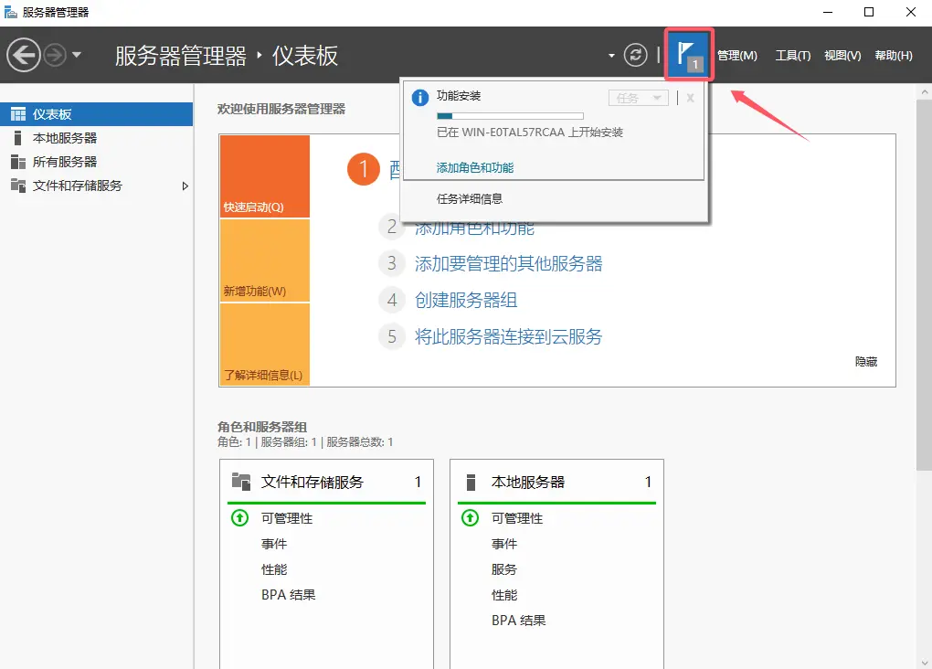Open the 文件和存储服务 tile header

(x=326, y=482)
